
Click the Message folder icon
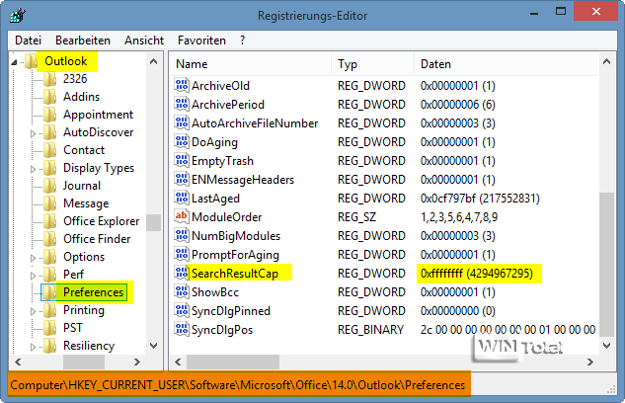coord(49,203)
